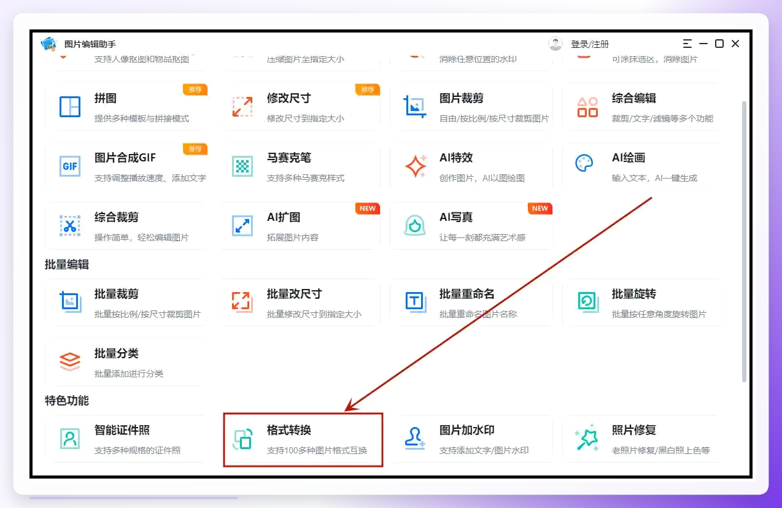Click the 批量旋转 rotate icon
Screen dimensions: 782x508
point(587,302)
